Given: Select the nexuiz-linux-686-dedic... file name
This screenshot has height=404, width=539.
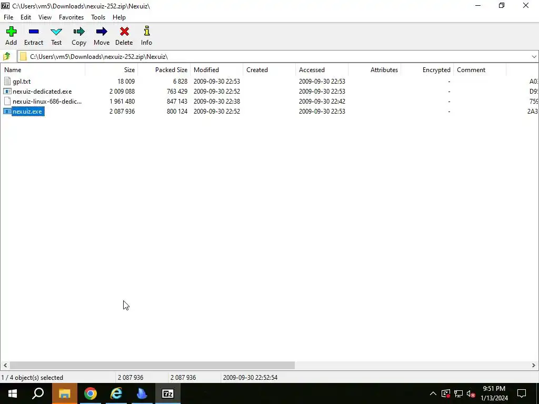Looking at the screenshot, I should click(47, 102).
